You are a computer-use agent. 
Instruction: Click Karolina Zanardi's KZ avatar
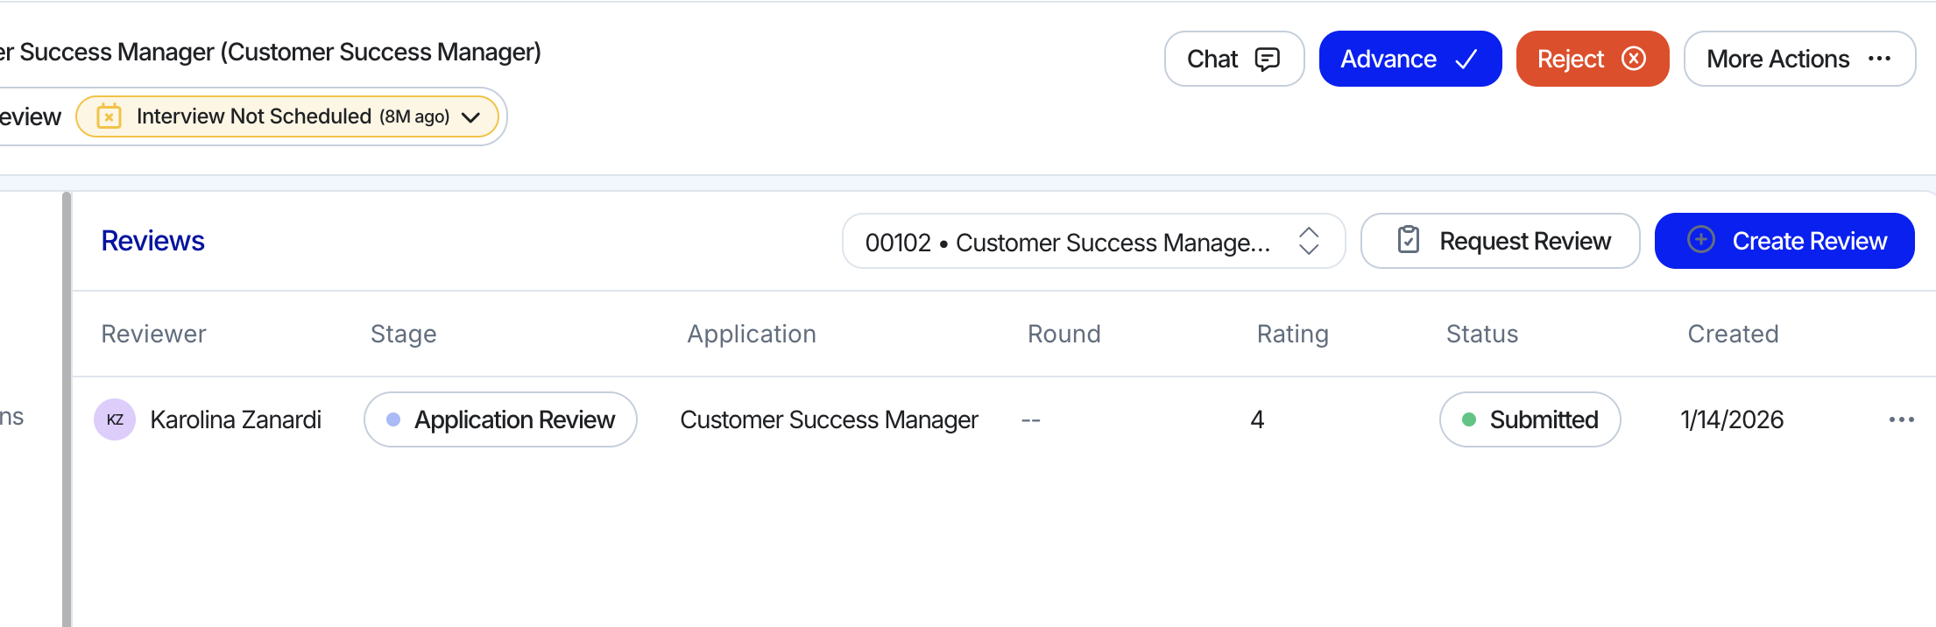115,419
